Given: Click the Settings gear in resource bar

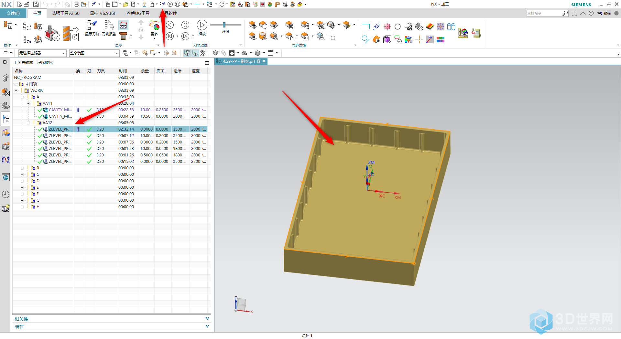Looking at the screenshot, I should 5,62.
